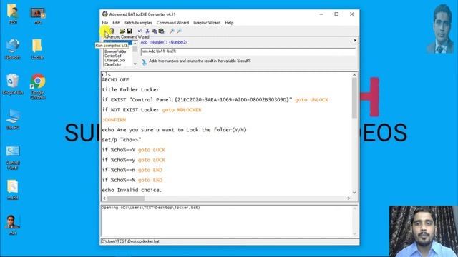The image size is (458, 257).
Task: Click the highlighted first entry in command list
Action: click(117, 43)
